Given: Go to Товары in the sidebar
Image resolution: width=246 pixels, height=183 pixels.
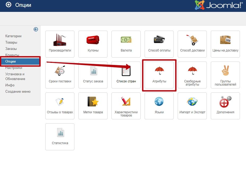Looking at the screenshot, I should pos(11,43).
